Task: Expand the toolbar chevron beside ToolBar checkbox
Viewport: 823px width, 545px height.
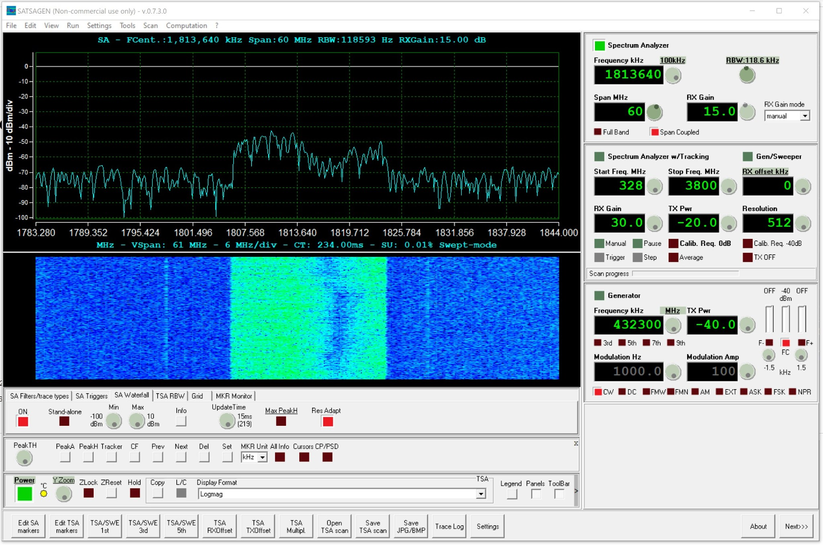Action: point(576,491)
